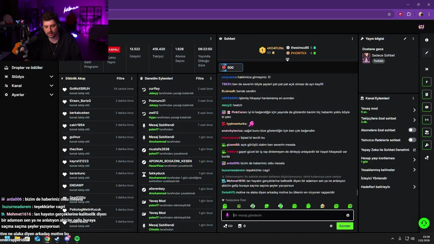The width and height of the screenshot is (434, 244).
Task: Open Yasaklanmış kelimeler settings
Action: pos(389,170)
